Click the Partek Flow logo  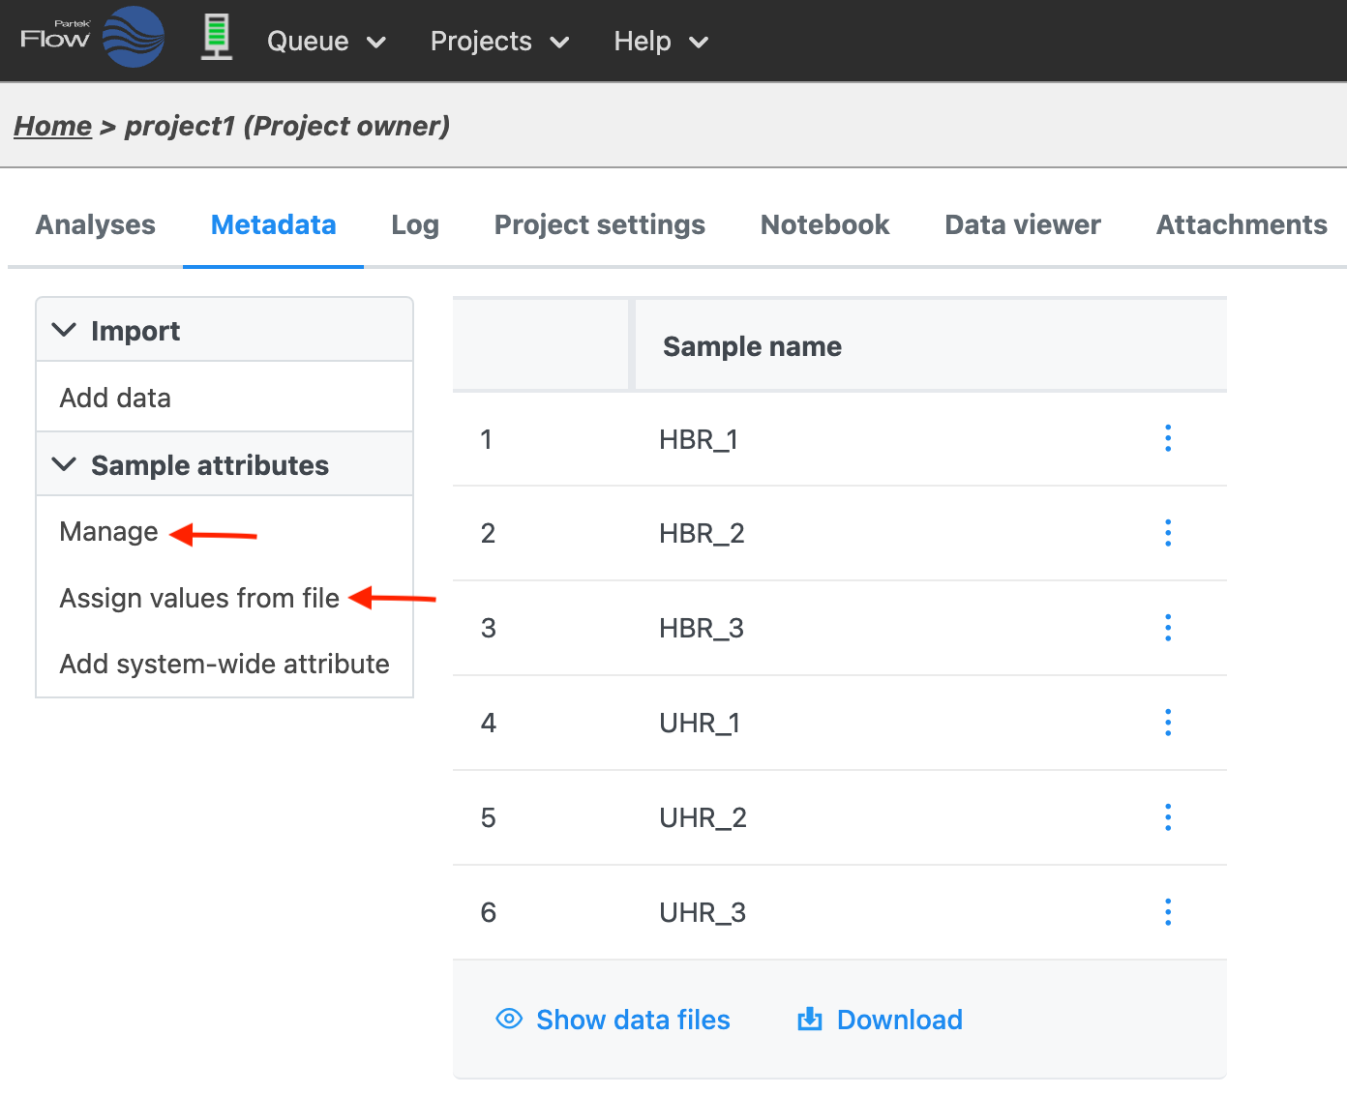point(92,38)
